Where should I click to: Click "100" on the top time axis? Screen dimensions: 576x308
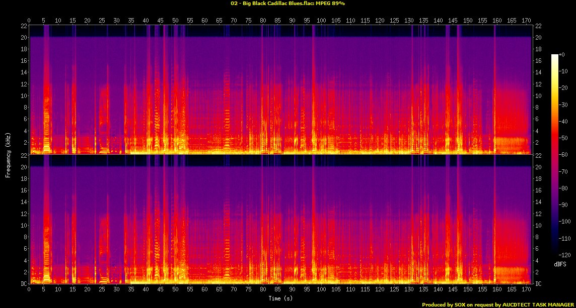[321, 20]
